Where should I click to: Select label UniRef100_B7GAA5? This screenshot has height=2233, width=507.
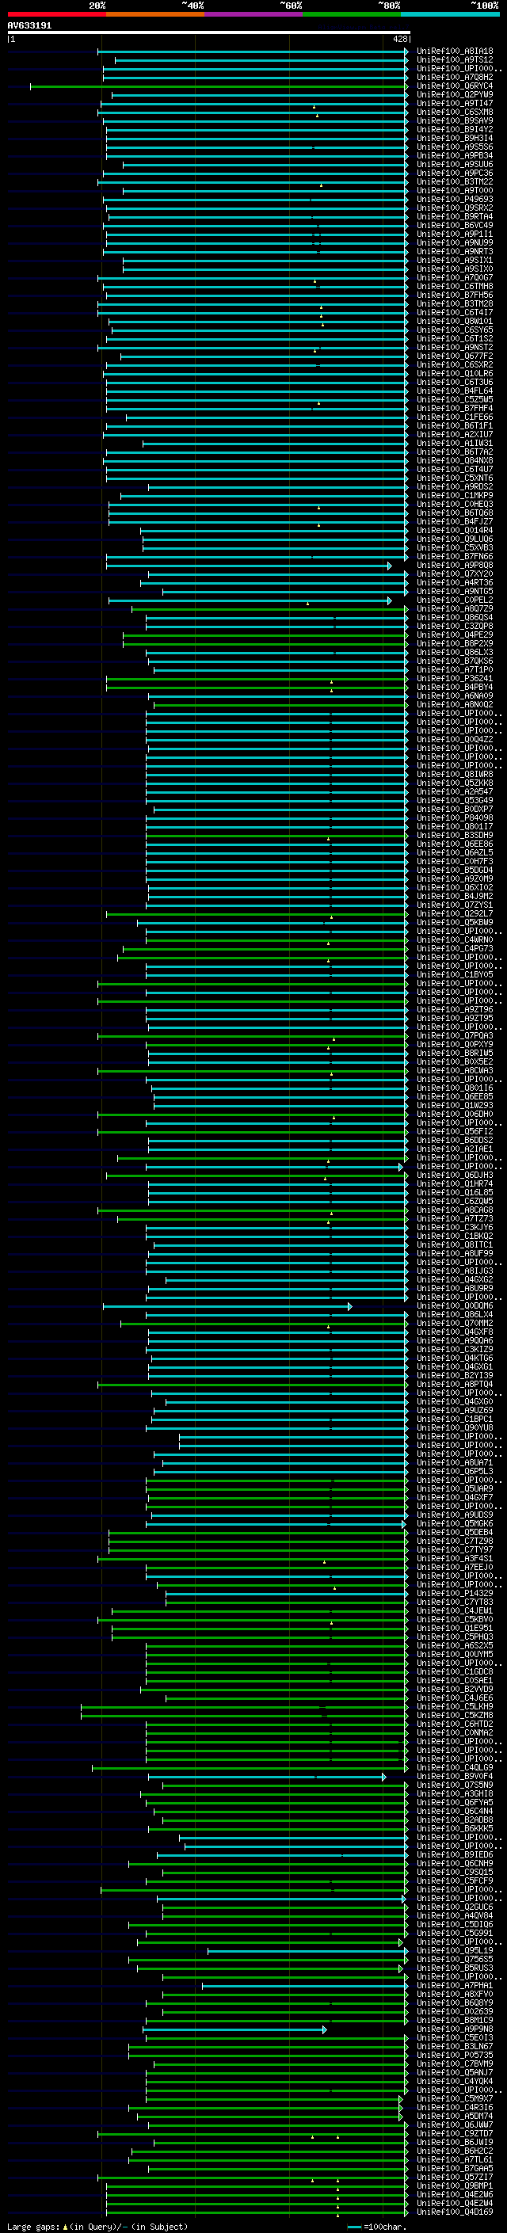(455, 2168)
